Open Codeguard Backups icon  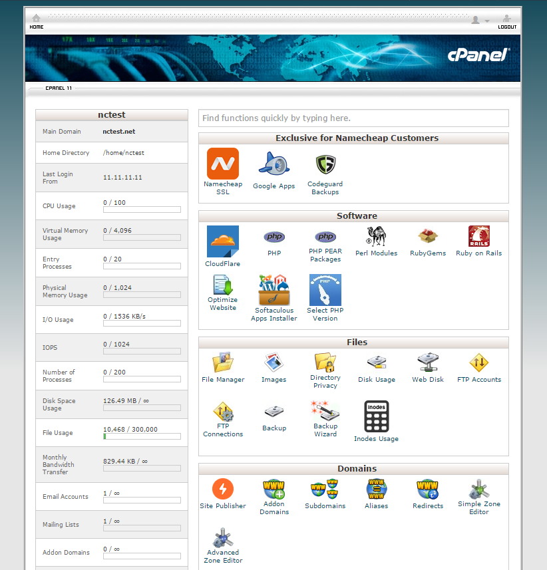coord(325,165)
